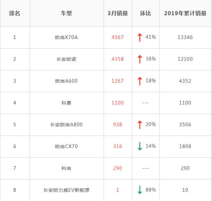Click the 2019年累计销量 column header
This screenshot has width=212, height=201.
pyautogui.click(x=185, y=13)
